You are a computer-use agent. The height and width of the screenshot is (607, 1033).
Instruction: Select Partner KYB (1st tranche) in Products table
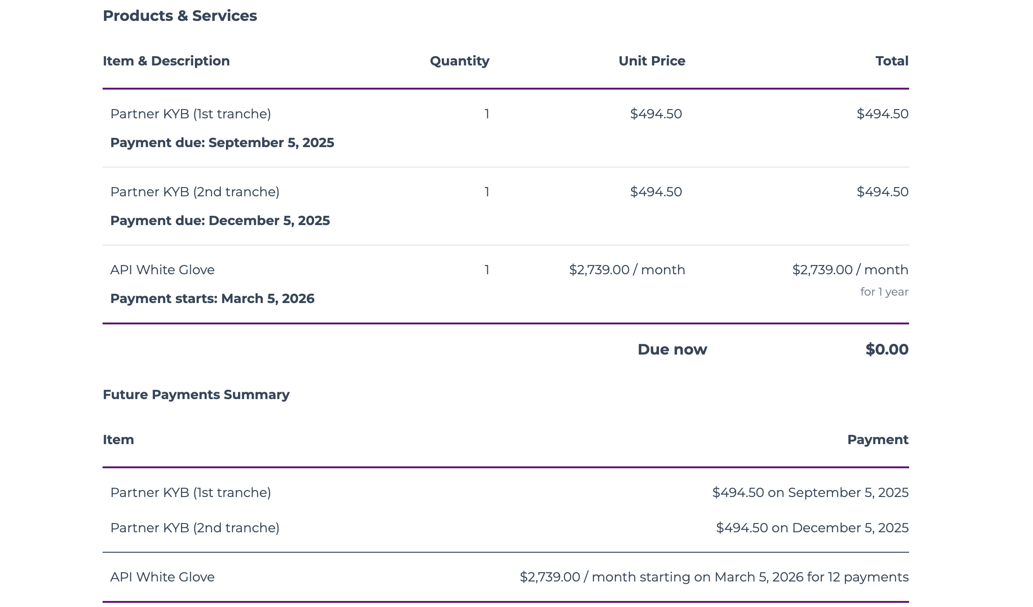click(190, 114)
